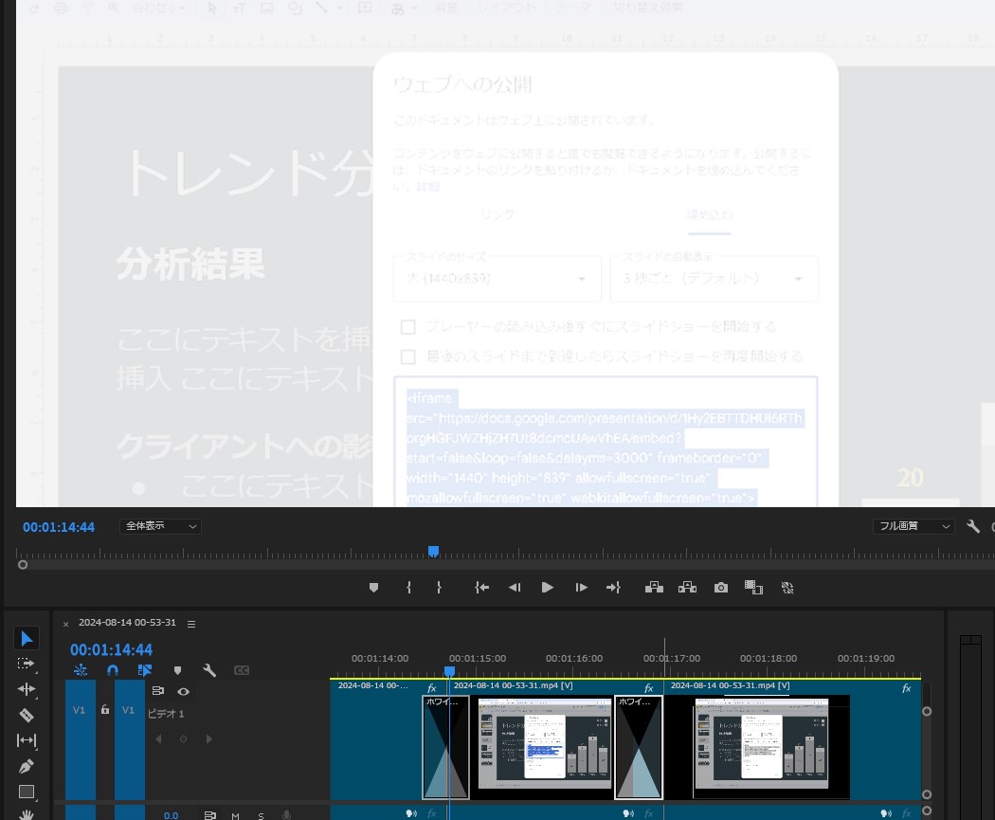Screen dimensions: 995x820
Task: Click the 詳細 link in the dialog
Action: pos(428,187)
